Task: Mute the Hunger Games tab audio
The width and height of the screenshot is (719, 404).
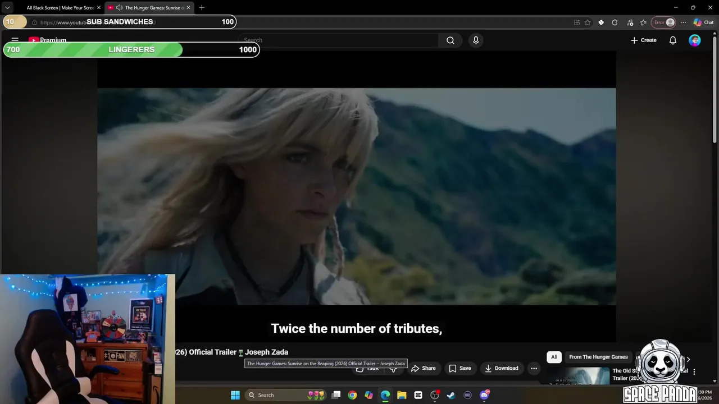Action: [119, 8]
